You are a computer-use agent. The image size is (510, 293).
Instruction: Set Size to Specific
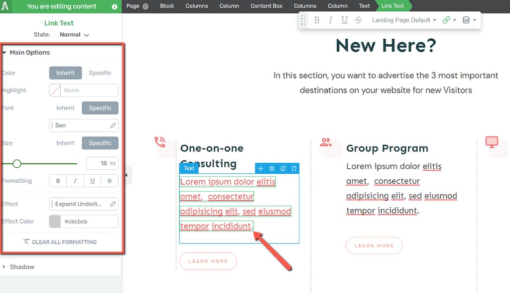100,143
